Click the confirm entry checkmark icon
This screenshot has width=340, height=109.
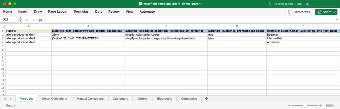coord(34,20)
